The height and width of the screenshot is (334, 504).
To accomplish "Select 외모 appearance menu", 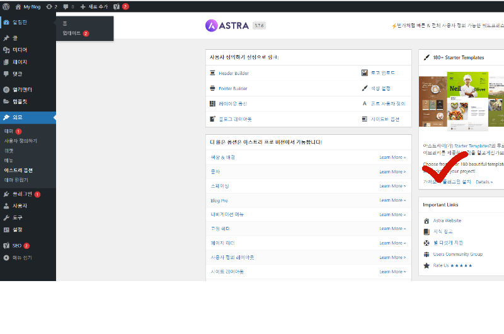I will tap(28, 117).
